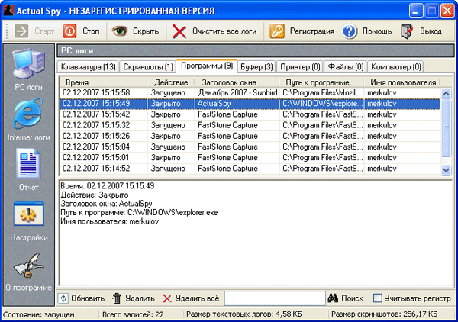The width and height of the screenshot is (458, 322).
Task: Open Настройки gear window icon
Action: [28, 214]
